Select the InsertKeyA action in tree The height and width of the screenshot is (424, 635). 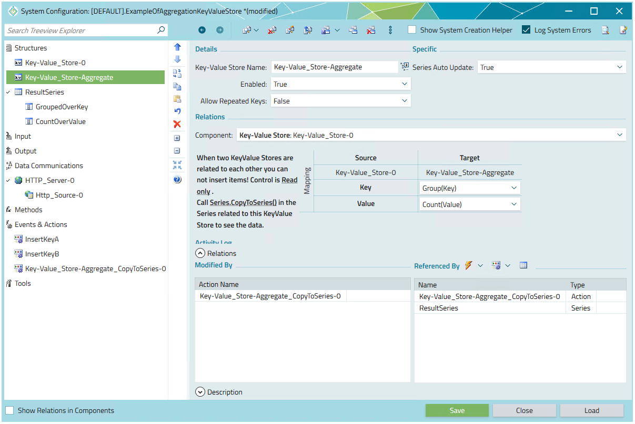tap(42, 239)
